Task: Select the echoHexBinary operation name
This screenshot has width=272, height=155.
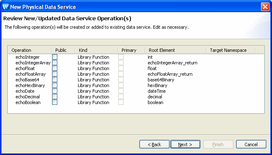Action: (x=30, y=85)
